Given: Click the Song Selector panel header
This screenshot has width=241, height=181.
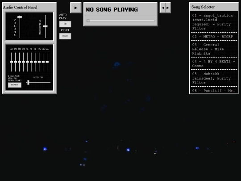Looking at the screenshot, I should [214, 7].
